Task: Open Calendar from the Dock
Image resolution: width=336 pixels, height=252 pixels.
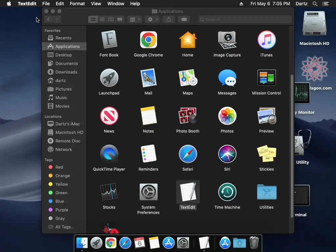Action: (139, 243)
